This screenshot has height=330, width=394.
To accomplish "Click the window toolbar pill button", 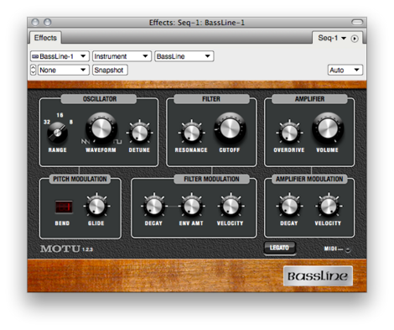I will pyautogui.click(x=357, y=22).
